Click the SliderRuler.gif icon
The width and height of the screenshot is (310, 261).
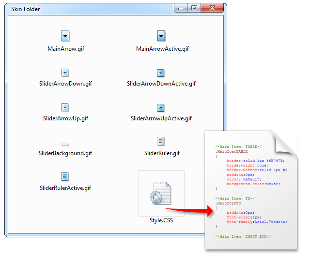[160, 141]
